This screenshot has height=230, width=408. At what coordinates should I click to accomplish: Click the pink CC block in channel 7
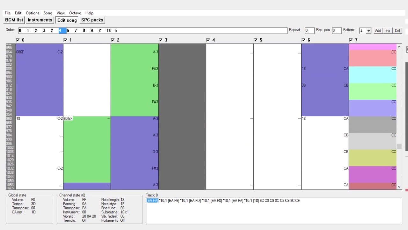(x=373, y=58)
